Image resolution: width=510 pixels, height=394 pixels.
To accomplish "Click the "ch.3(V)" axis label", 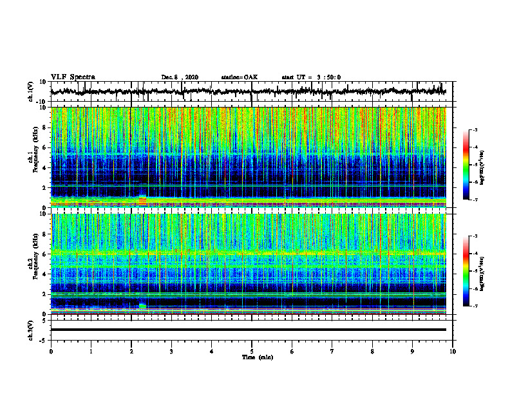I will 30,330.
